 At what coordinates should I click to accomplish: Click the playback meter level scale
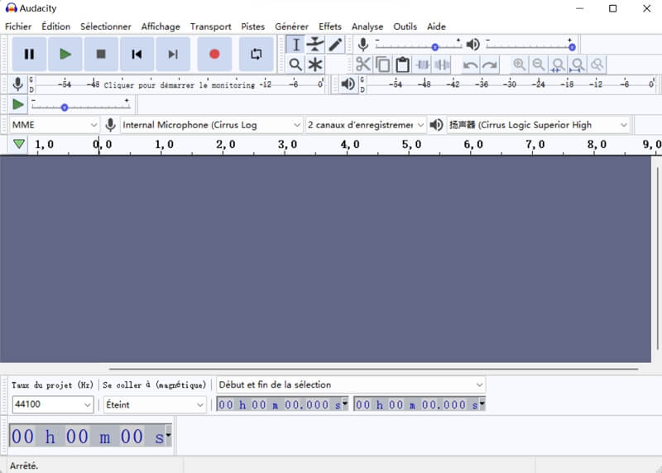[510, 84]
